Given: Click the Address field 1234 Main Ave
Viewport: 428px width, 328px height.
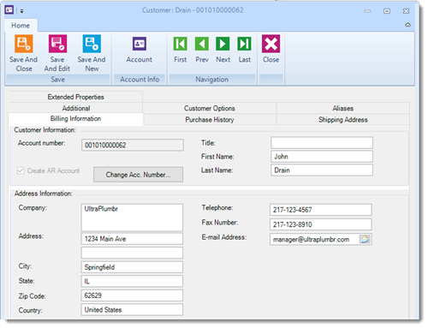Looking at the screenshot, I should [132, 239].
